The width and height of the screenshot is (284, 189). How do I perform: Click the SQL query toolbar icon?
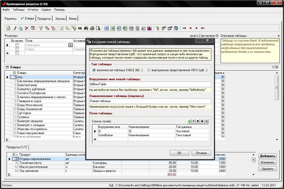pyautogui.click(x=80, y=28)
